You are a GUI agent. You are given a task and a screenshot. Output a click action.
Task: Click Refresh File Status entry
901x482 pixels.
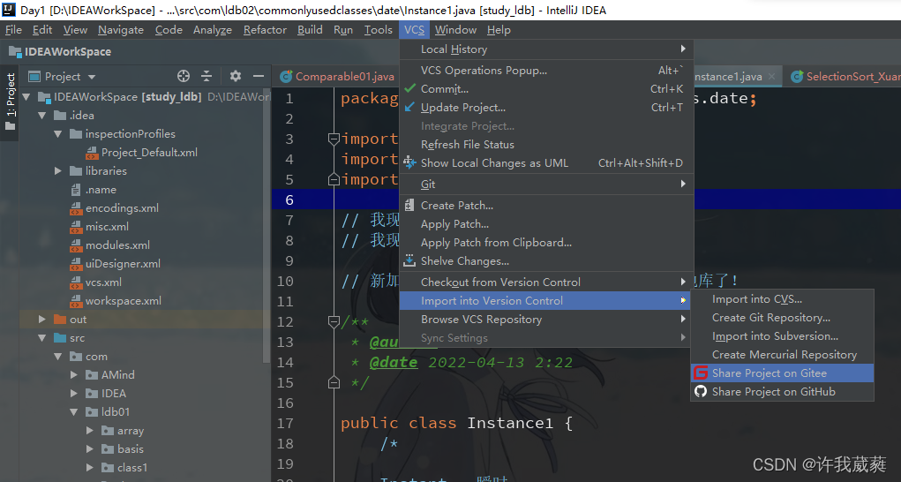click(x=546, y=144)
